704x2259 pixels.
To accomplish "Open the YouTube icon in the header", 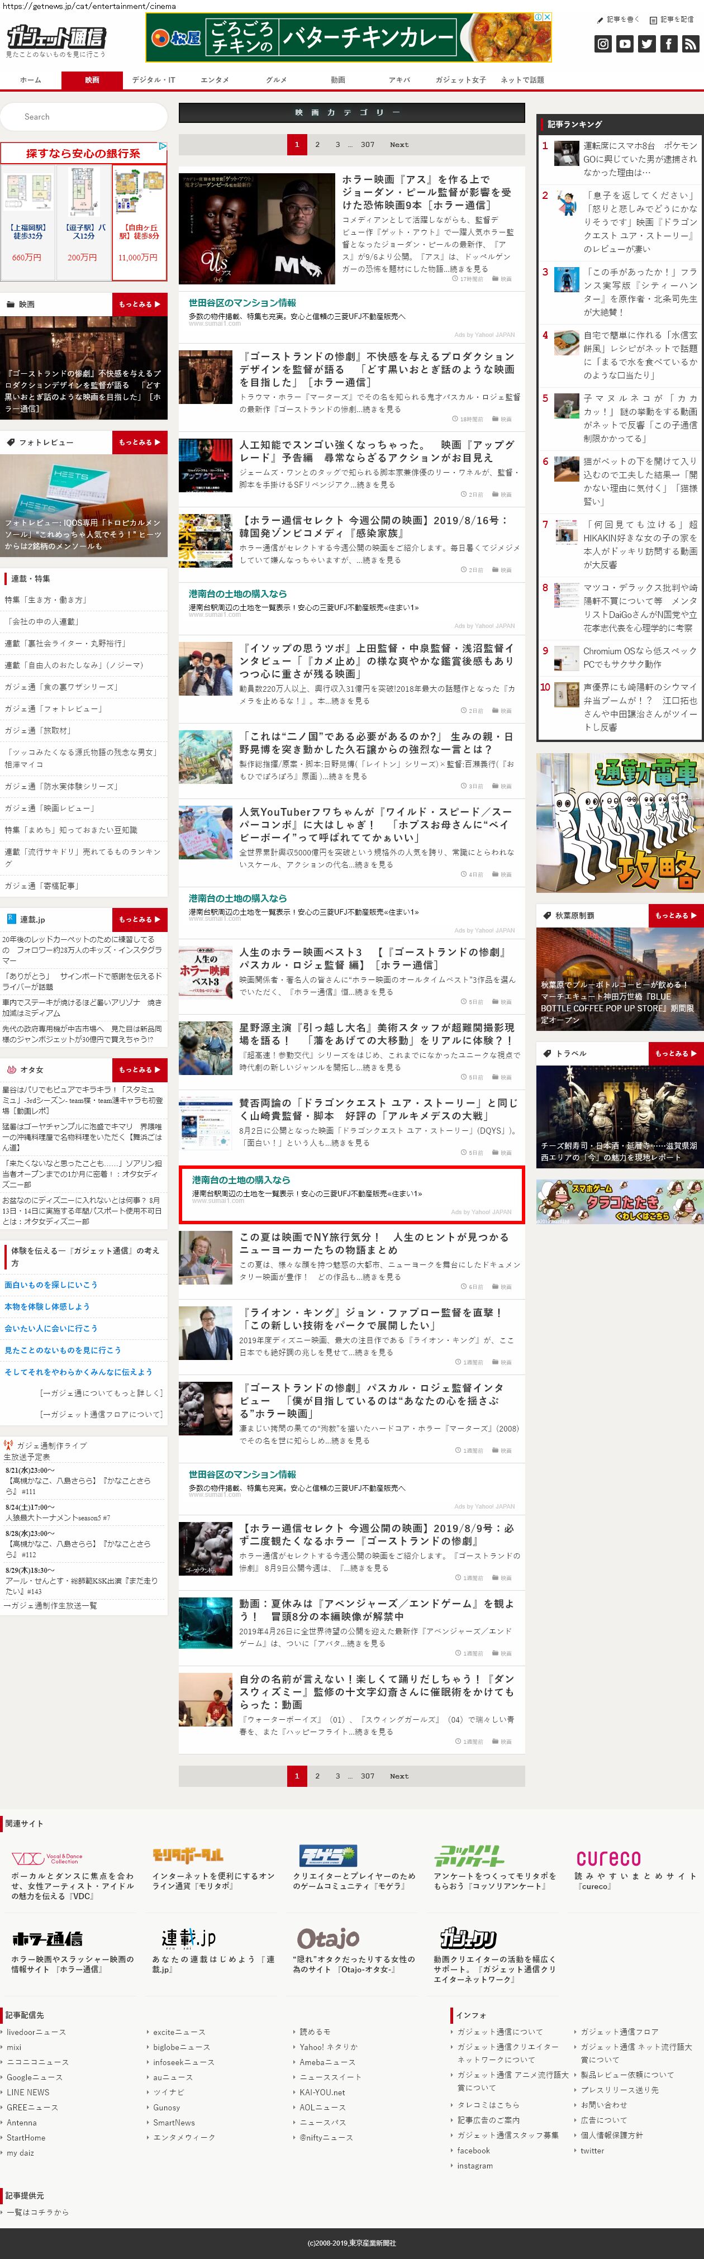I will pos(625,44).
